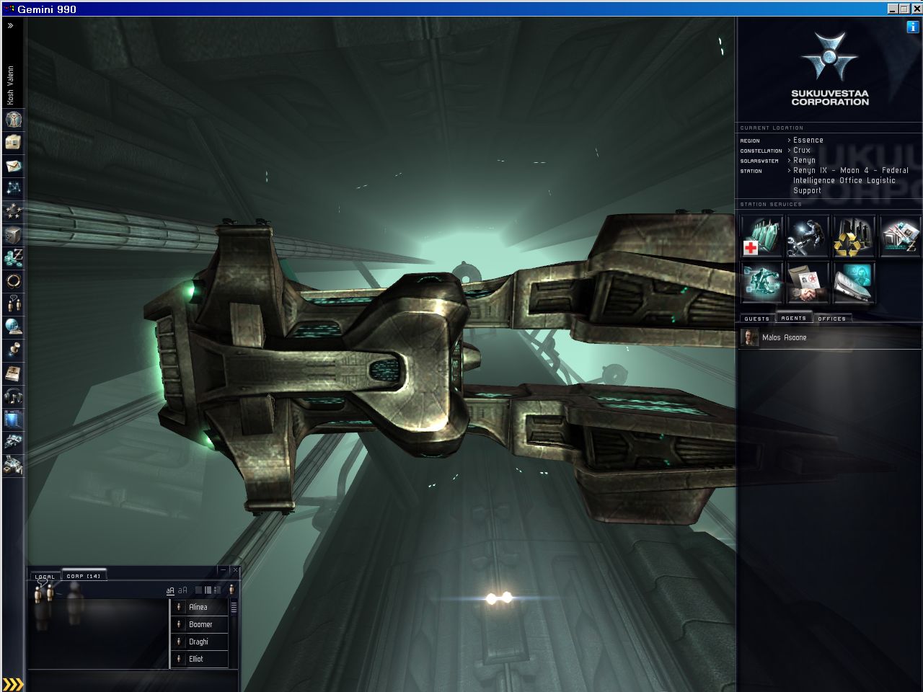Click the Renyn solar system link

coord(805,161)
